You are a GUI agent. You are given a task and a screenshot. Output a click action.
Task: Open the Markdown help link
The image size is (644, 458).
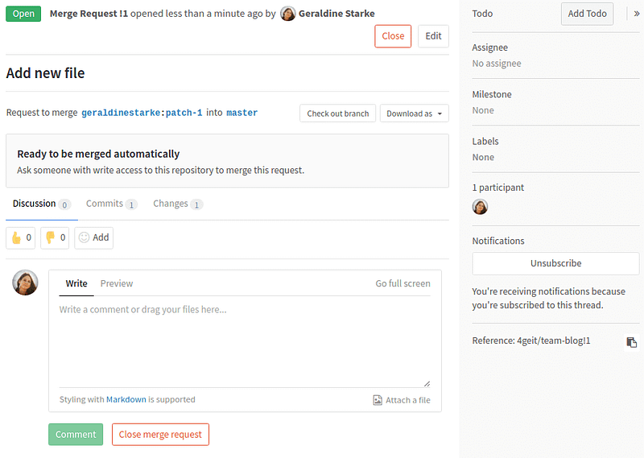point(126,399)
